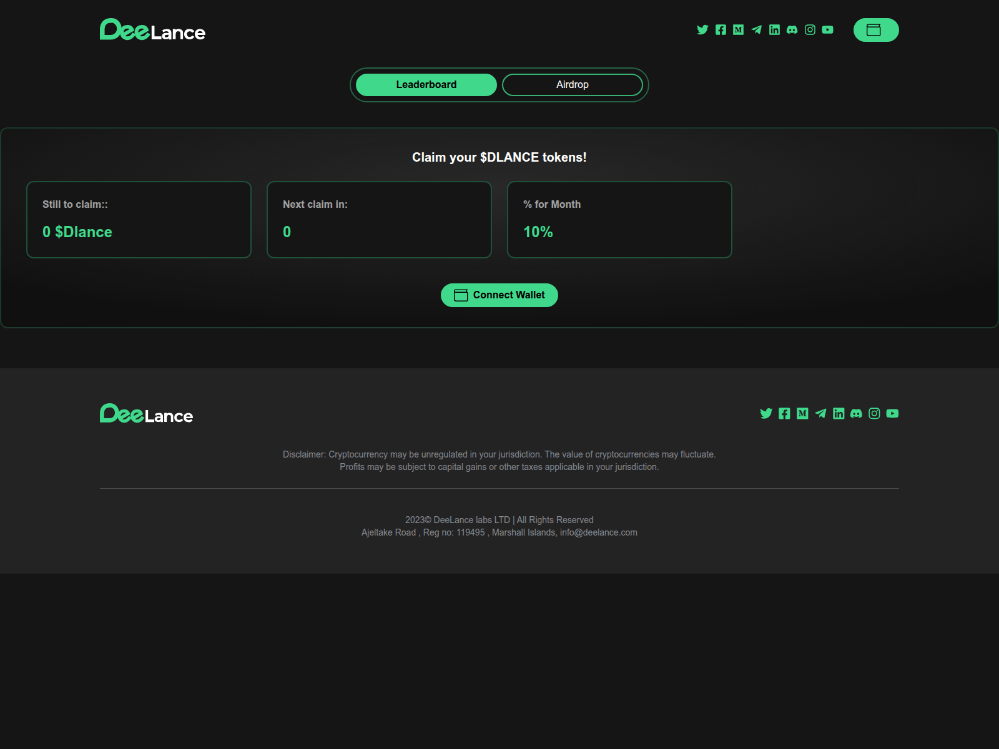Screen dimensions: 999x749
Task: Open the LinkedIn icon in the footer
Action: tap(839, 413)
